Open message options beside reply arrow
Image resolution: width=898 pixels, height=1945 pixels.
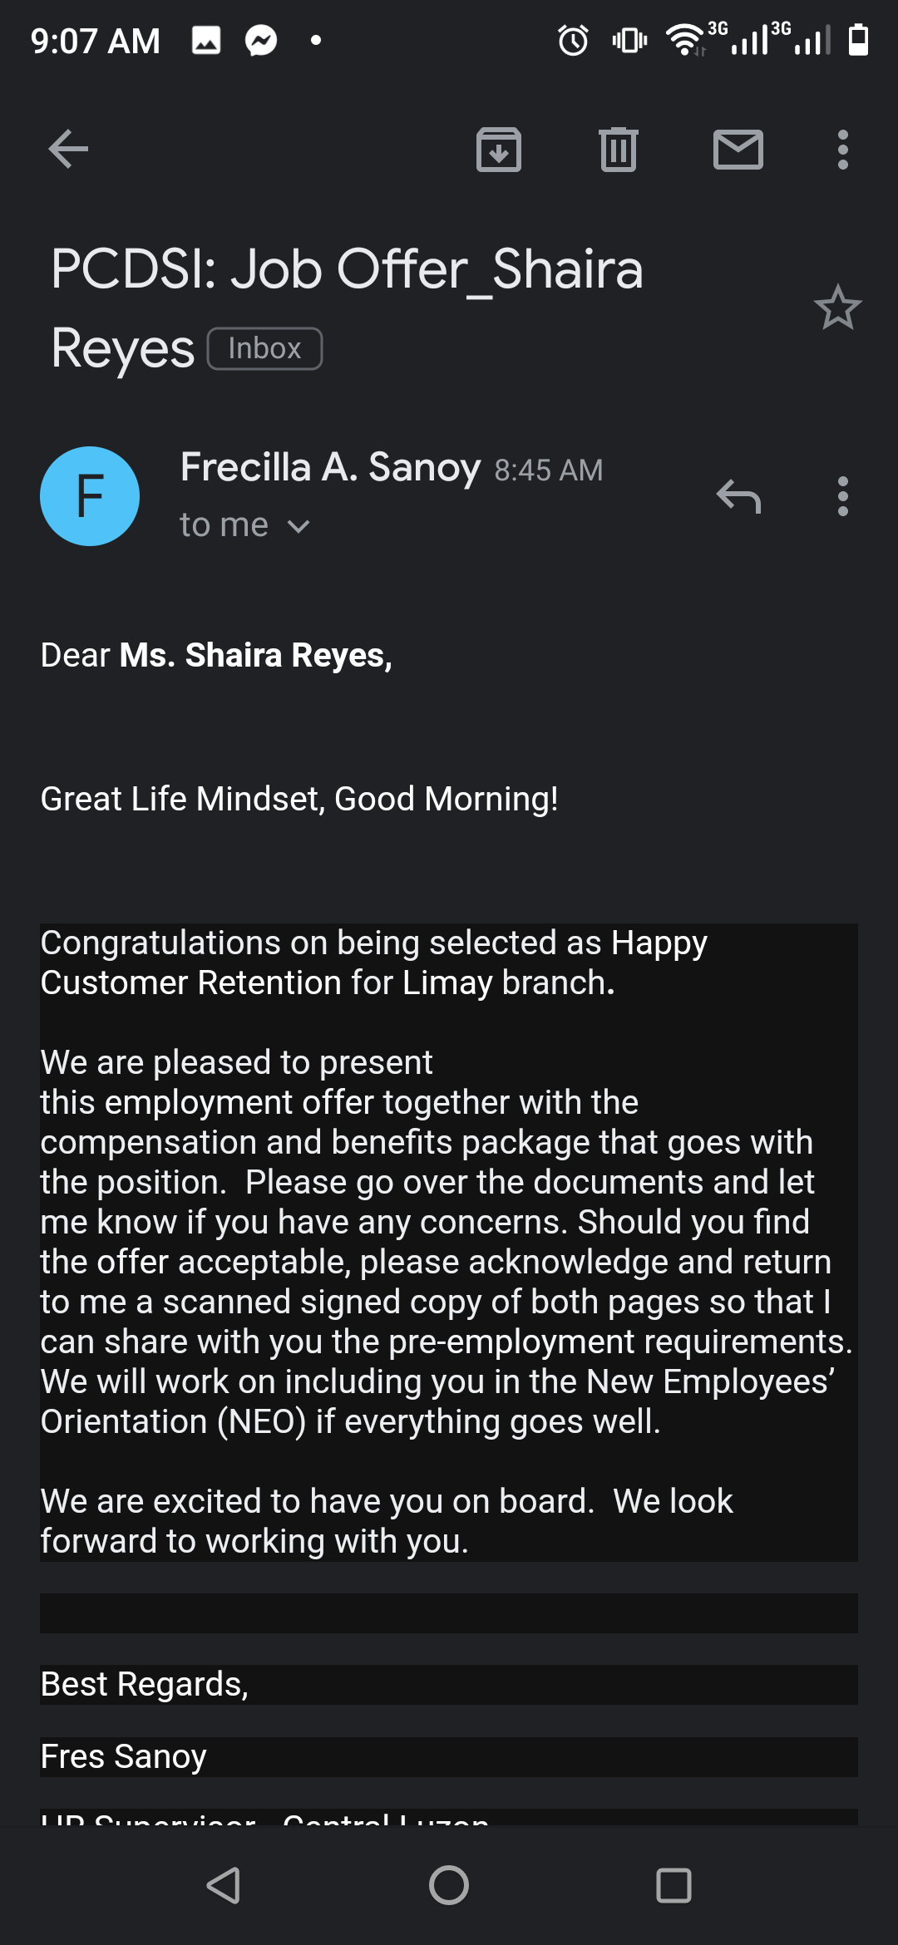843,496
